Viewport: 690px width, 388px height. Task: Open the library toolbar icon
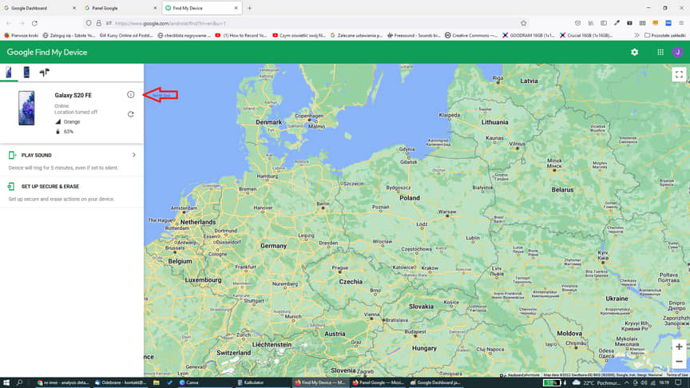(590, 23)
